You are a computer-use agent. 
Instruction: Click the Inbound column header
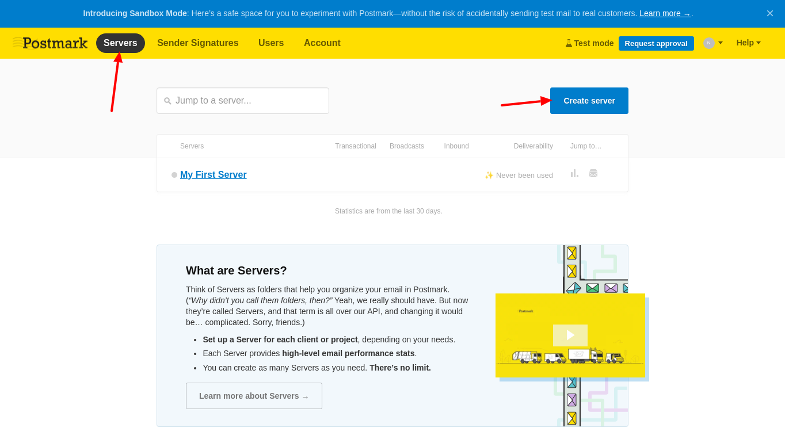pos(456,146)
